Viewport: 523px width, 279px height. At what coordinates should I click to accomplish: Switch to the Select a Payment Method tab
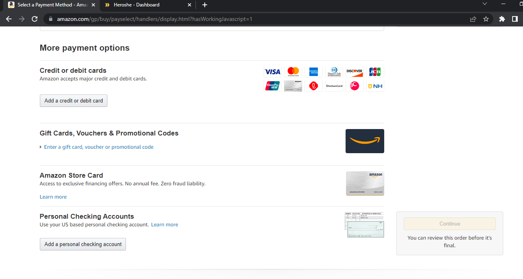pyautogui.click(x=51, y=5)
